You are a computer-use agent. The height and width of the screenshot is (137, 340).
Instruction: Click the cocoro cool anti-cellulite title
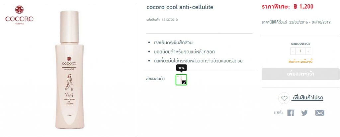180,7
